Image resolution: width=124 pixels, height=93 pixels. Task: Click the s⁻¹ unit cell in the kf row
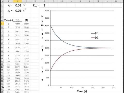tap(26, 5)
